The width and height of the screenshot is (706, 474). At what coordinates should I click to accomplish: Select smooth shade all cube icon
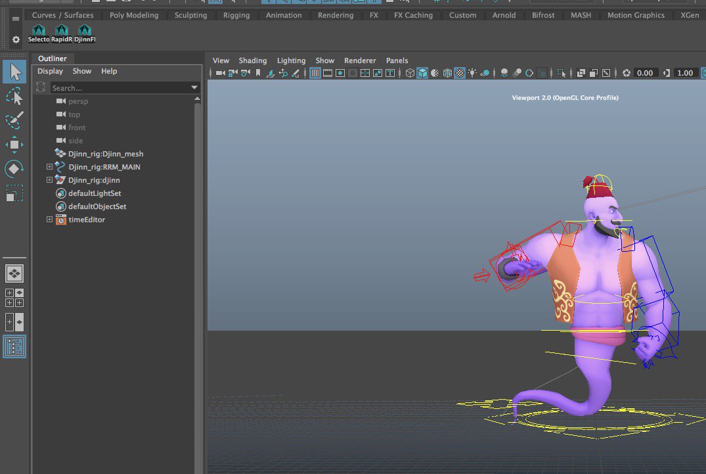[422, 73]
